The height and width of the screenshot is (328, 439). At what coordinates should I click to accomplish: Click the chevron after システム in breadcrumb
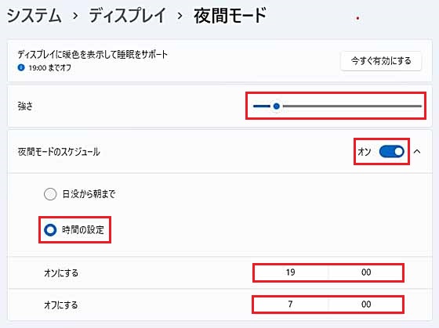click(75, 16)
